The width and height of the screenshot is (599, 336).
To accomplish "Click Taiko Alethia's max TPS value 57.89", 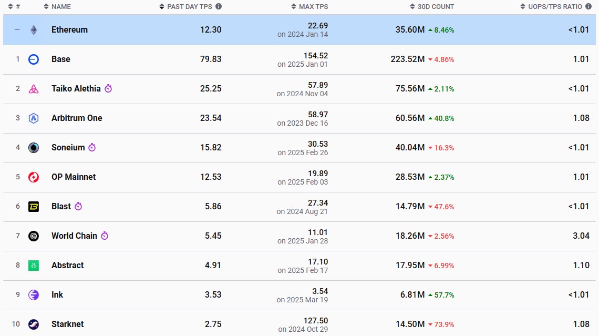I will [318, 85].
